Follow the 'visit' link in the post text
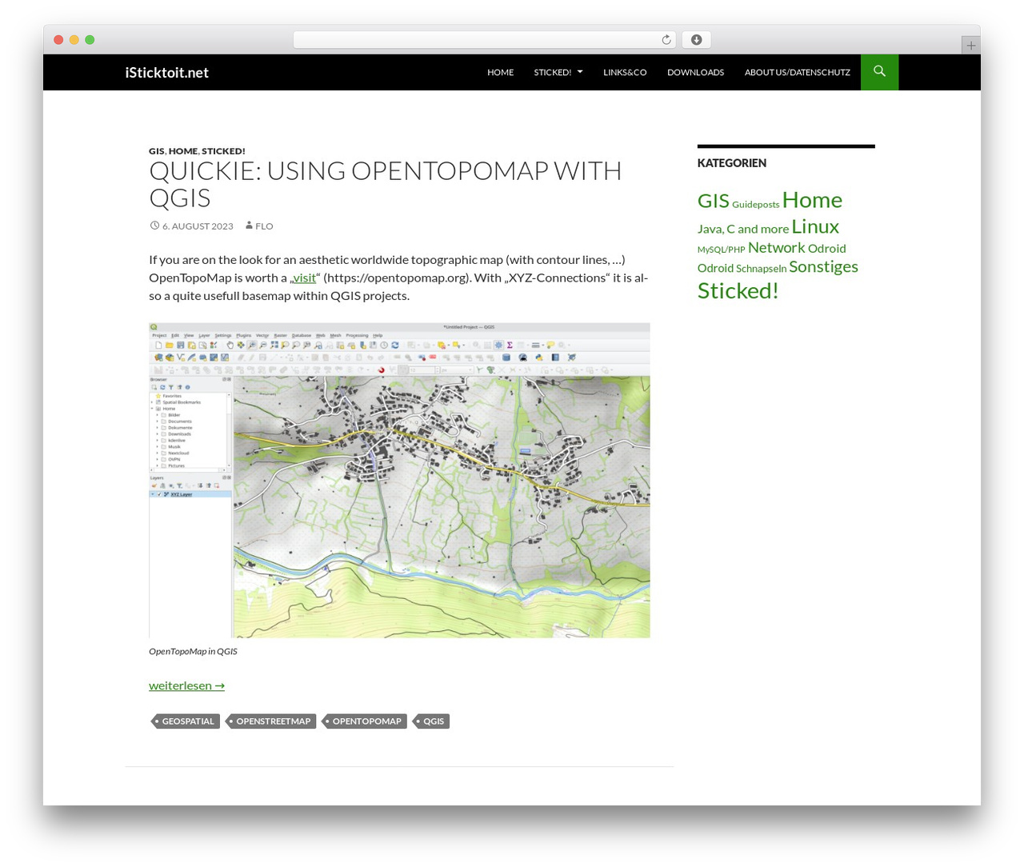Viewport: 1024px width, 867px height. (x=303, y=278)
